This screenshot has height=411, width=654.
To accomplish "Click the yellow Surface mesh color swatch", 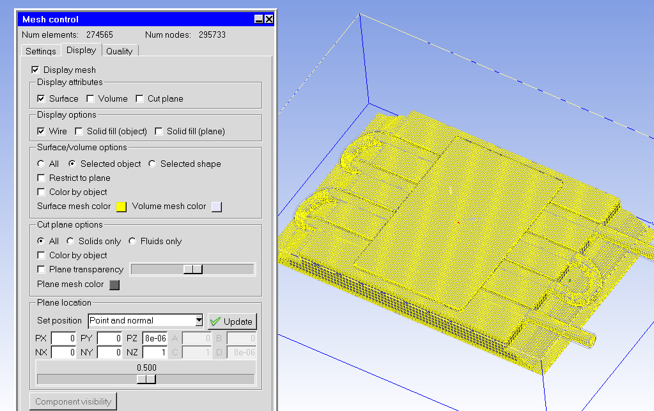I will [x=121, y=206].
